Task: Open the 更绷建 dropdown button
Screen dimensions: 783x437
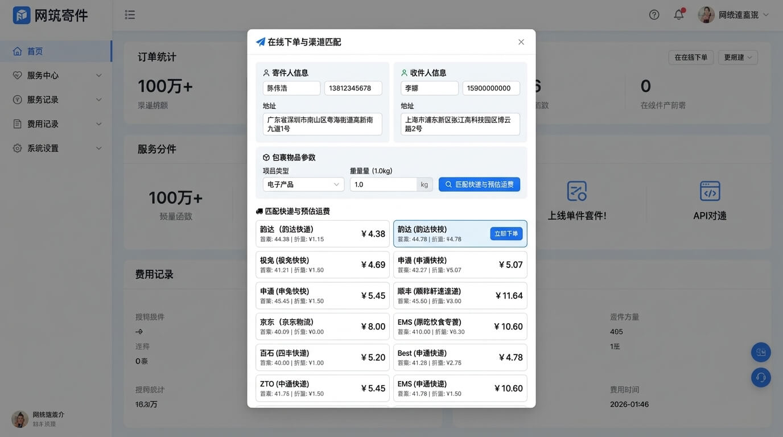Action: pos(737,57)
